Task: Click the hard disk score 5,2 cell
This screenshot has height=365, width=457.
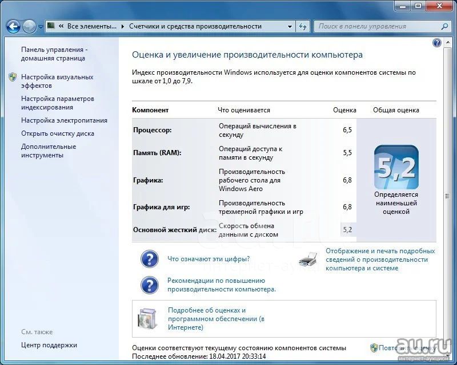Action: (348, 230)
